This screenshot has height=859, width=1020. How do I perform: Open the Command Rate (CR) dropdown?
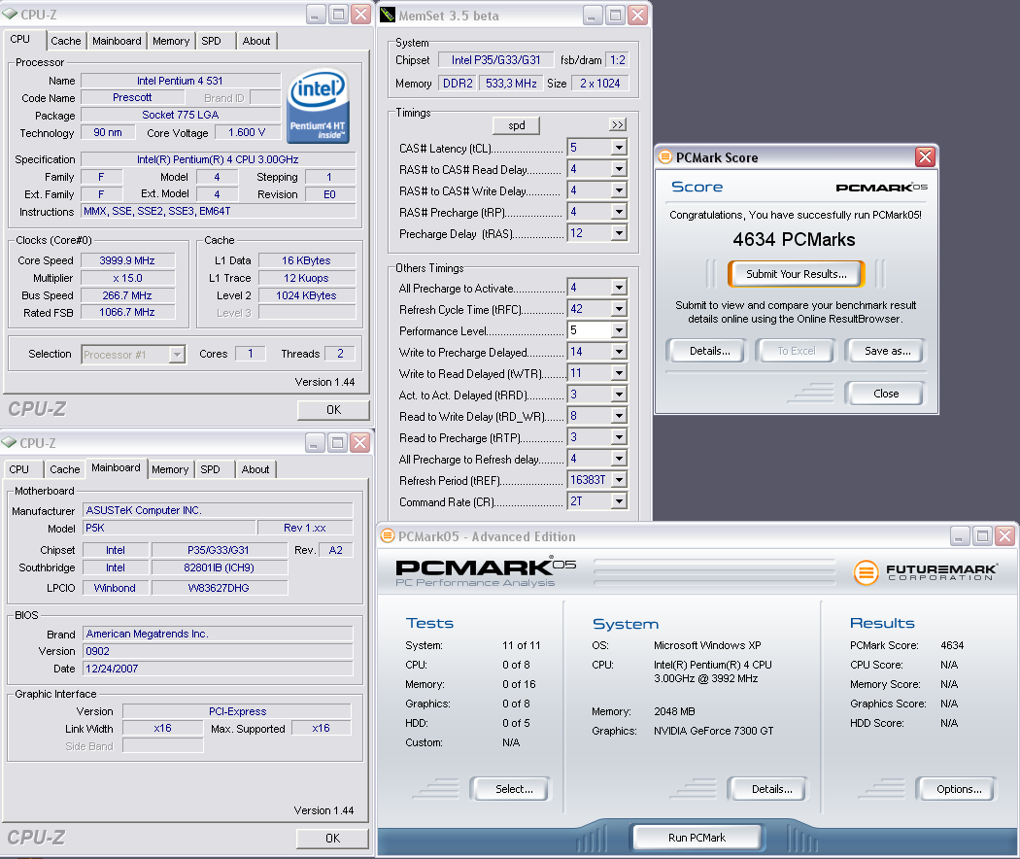(x=619, y=501)
